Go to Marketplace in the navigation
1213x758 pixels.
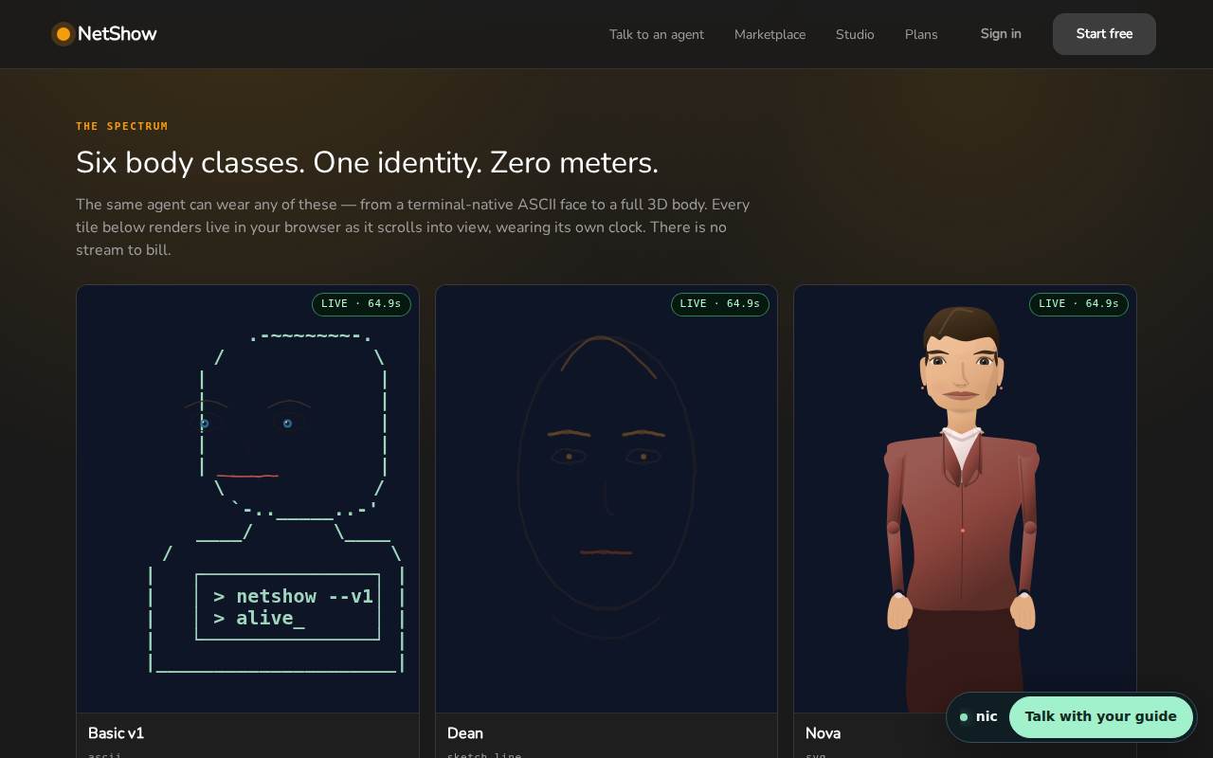tap(769, 34)
